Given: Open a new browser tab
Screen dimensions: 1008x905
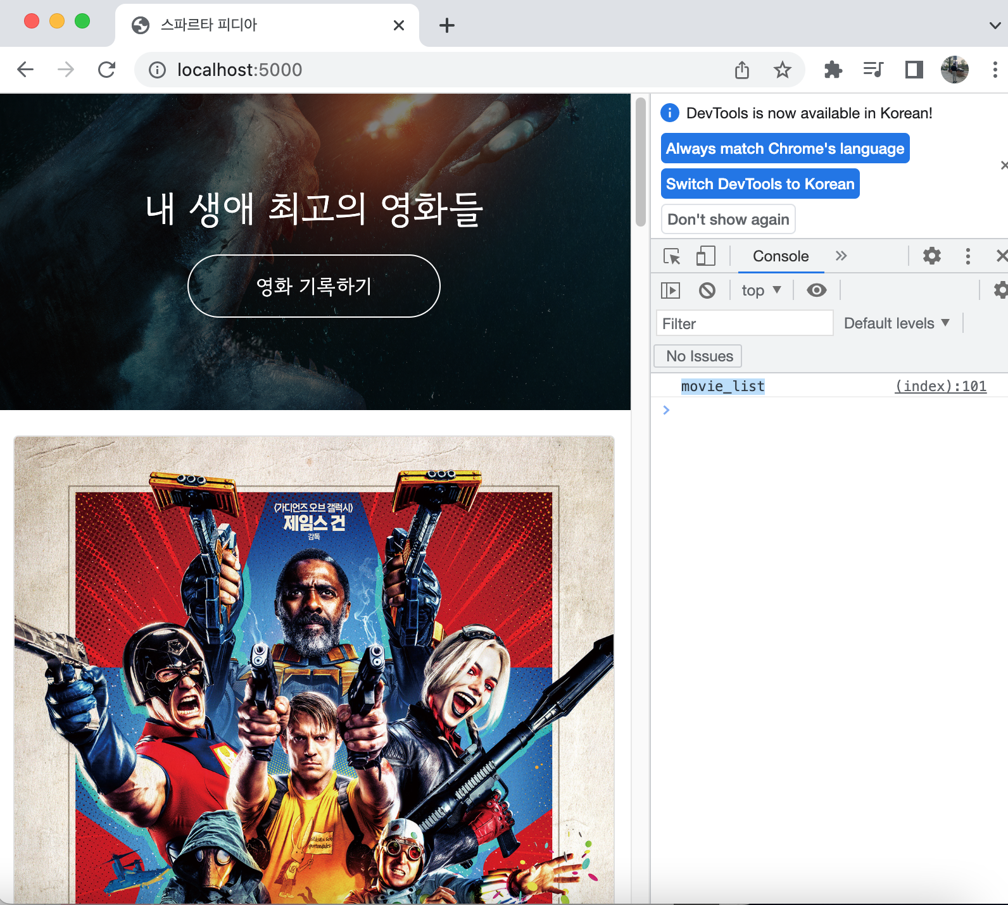Looking at the screenshot, I should [447, 25].
